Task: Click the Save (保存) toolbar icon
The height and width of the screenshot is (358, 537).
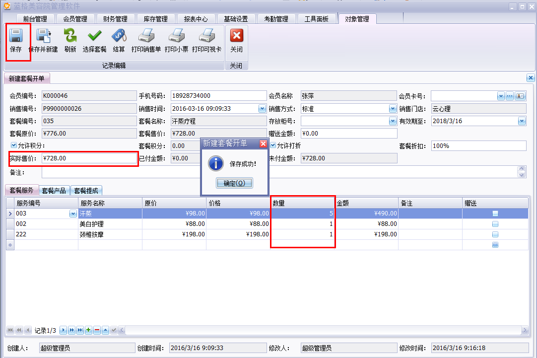Action: (x=16, y=37)
